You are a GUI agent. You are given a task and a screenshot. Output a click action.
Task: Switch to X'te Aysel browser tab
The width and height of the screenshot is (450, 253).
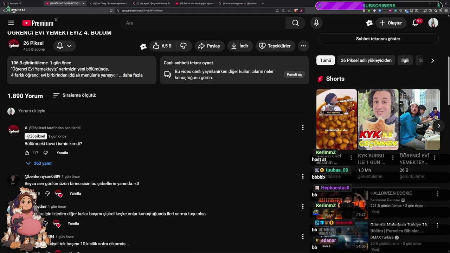151,4
